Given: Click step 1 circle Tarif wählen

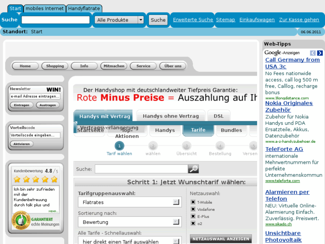Looking at the screenshot, I should point(119,146).
